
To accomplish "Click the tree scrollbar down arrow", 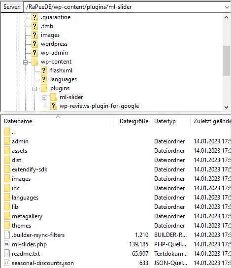I will 227,107.
